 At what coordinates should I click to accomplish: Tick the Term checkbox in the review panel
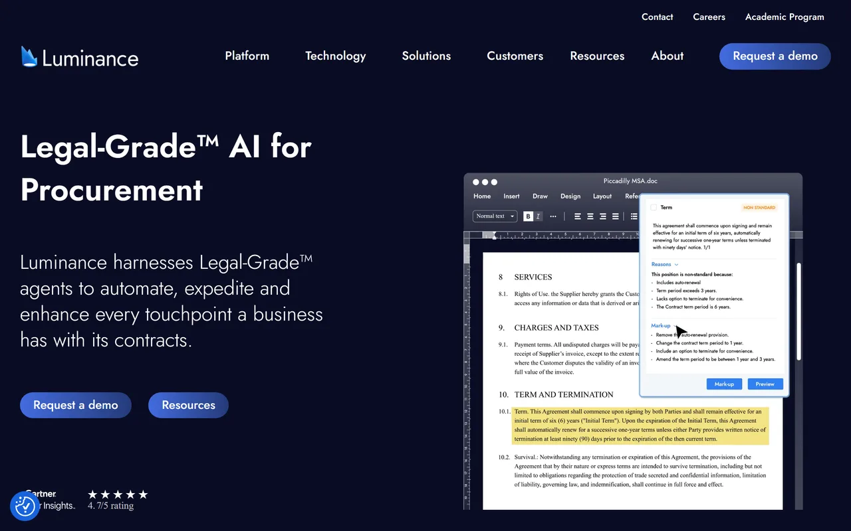point(654,208)
